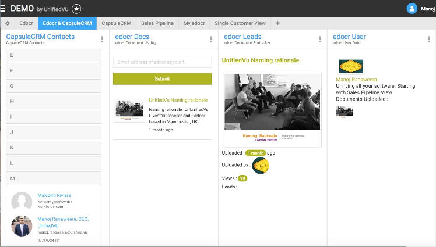
Task: Open the hamburger menu icon
Action: click(x=3, y=9)
